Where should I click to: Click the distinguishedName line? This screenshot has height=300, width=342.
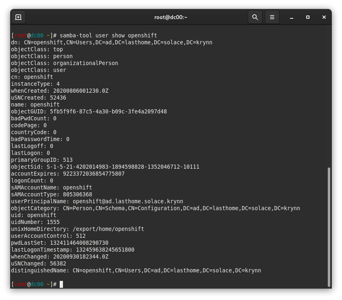136,270
